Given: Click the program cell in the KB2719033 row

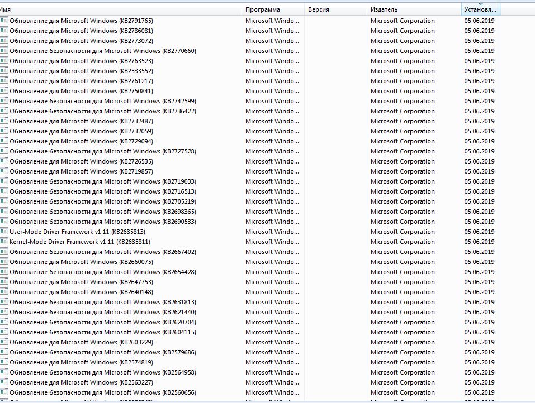Looking at the screenshot, I should point(272,181).
